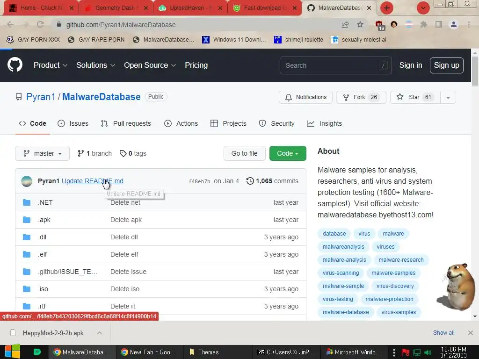Click the .elf folder icon
This screenshot has height=359, width=479.
click(27, 254)
